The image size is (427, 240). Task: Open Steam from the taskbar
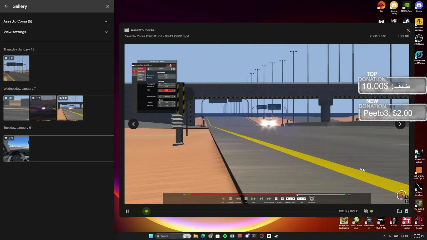[x=276, y=236]
